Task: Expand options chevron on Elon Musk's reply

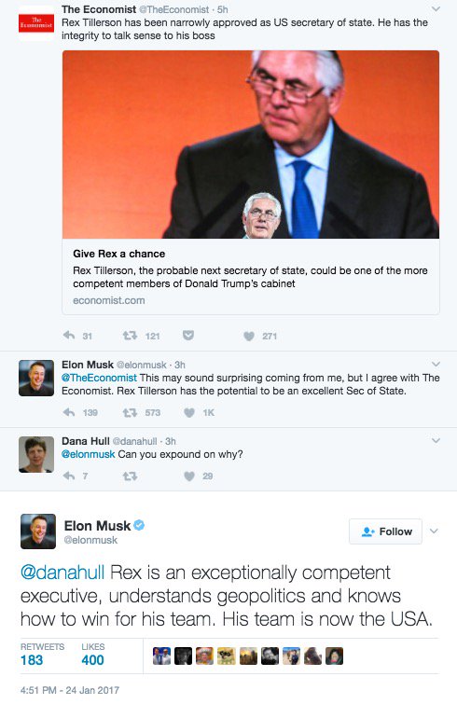Action: click(436, 365)
